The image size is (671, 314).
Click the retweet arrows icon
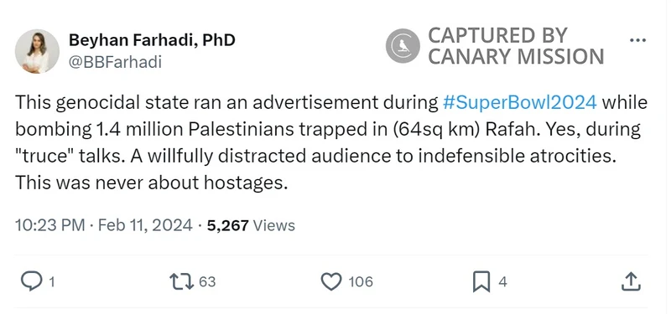coord(182,282)
